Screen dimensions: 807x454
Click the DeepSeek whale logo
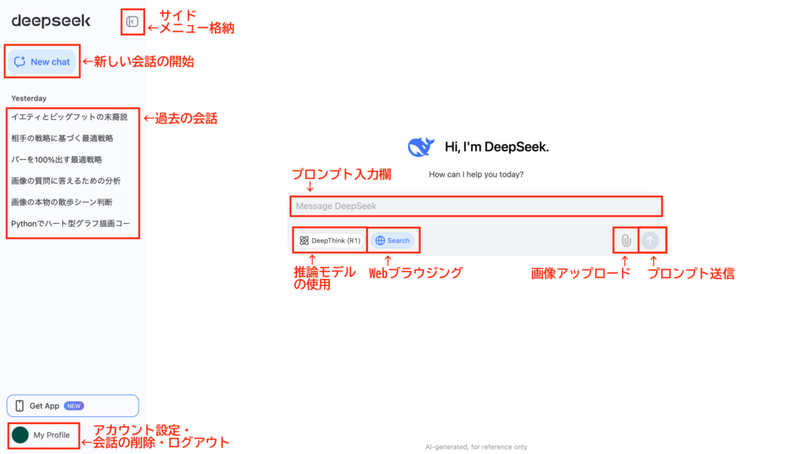point(421,147)
